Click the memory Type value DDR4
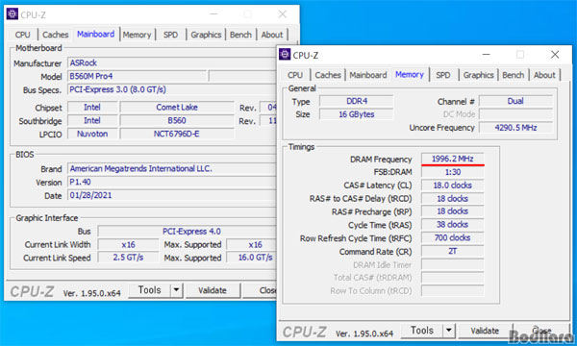This screenshot has width=577, height=346. 357,101
